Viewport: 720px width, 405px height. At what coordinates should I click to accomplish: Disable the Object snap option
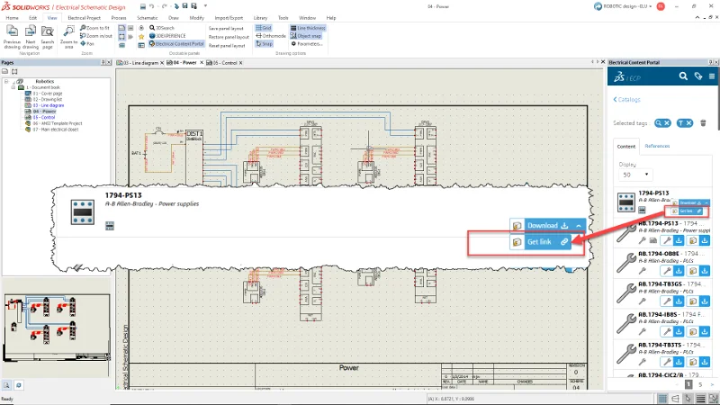[x=306, y=35]
